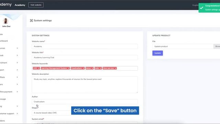Viewport: 220px width, 124px height.
Task: Click the description textarea resize handle
Action: (137, 92)
